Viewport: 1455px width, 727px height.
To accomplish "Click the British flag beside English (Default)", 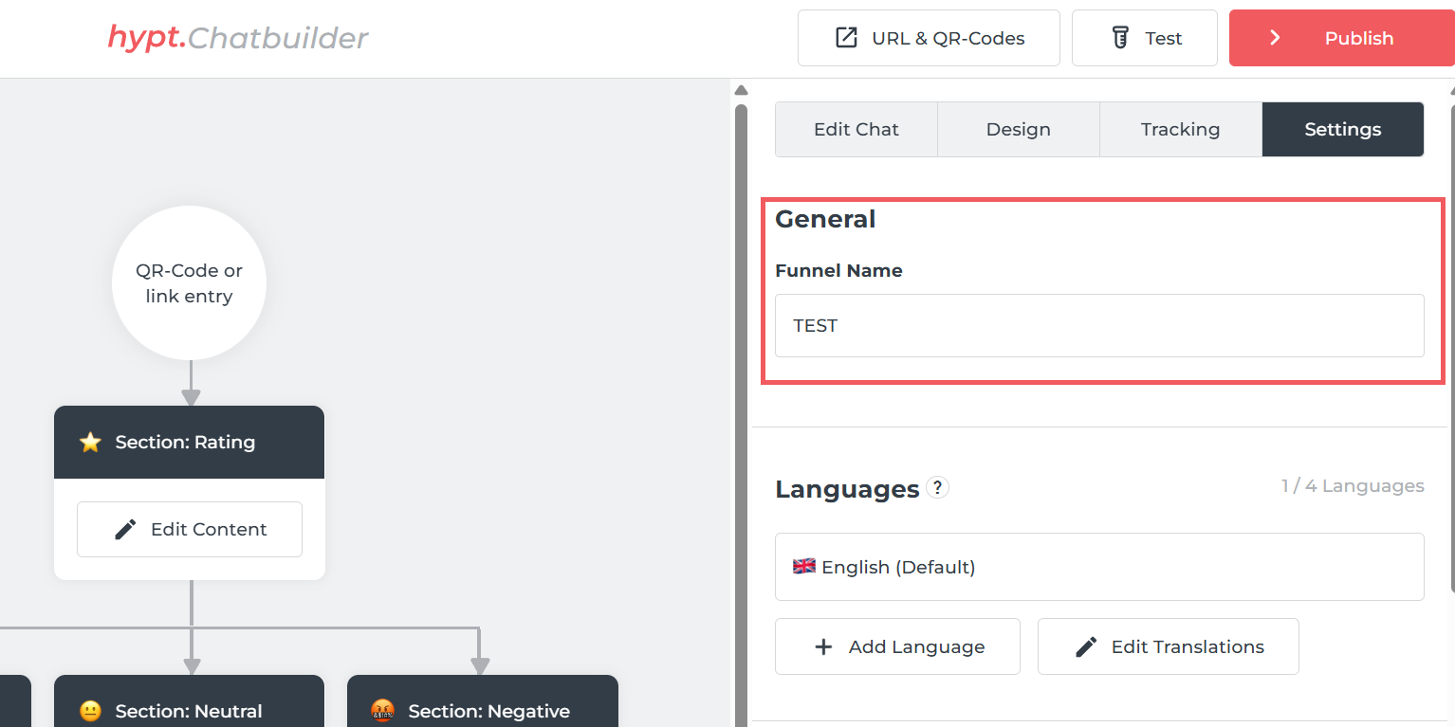I will tap(804, 567).
